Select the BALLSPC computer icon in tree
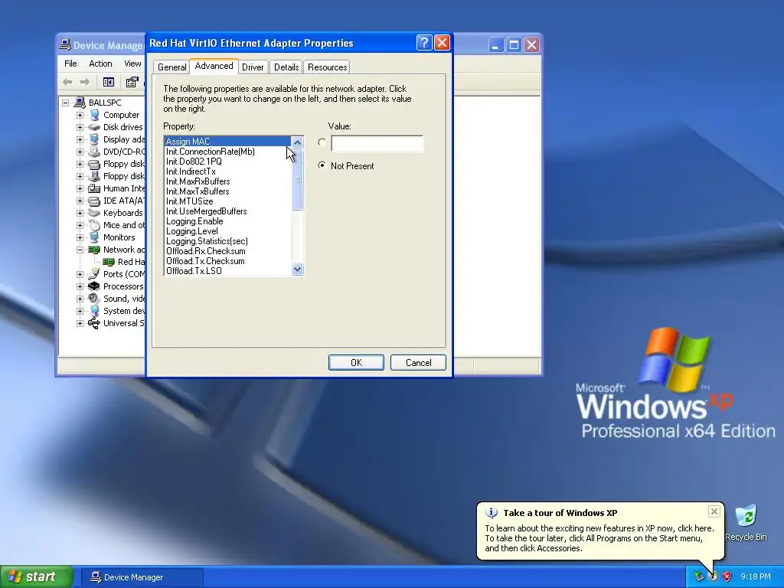The image size is (784, 588). (x=80, y=103)
